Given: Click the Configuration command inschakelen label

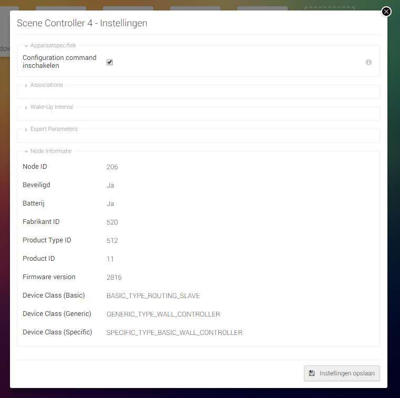Looking at the screenshot, I should [x=59, y=62].
